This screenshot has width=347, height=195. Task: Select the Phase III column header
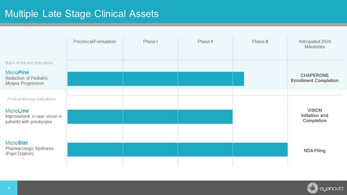260,42
